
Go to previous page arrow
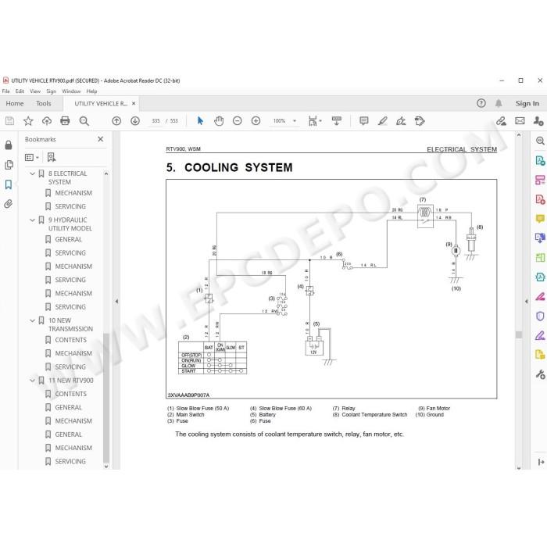coord(116,121)
